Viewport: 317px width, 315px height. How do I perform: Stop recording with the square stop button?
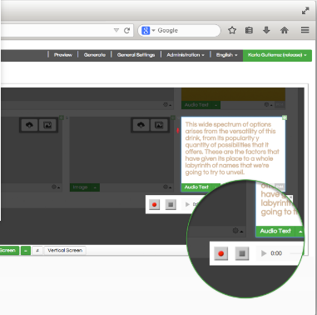171,205
